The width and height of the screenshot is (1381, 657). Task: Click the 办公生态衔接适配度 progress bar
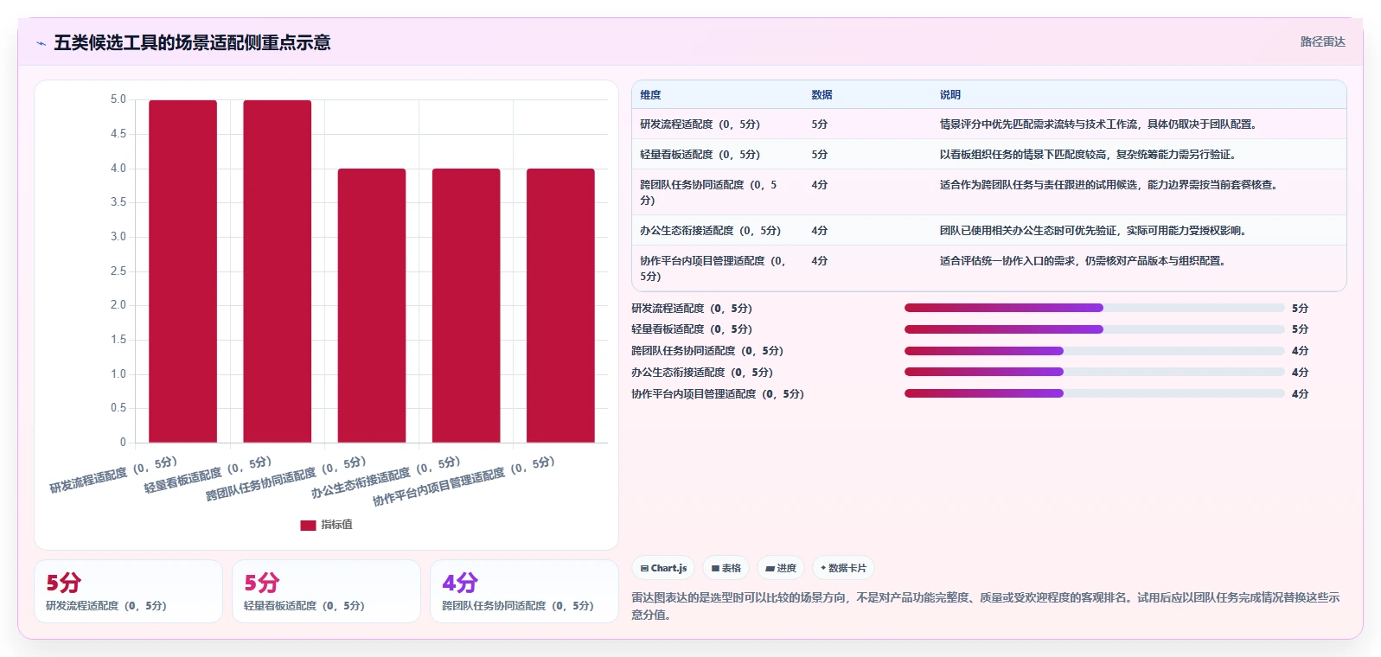(x=1095, y=372)
